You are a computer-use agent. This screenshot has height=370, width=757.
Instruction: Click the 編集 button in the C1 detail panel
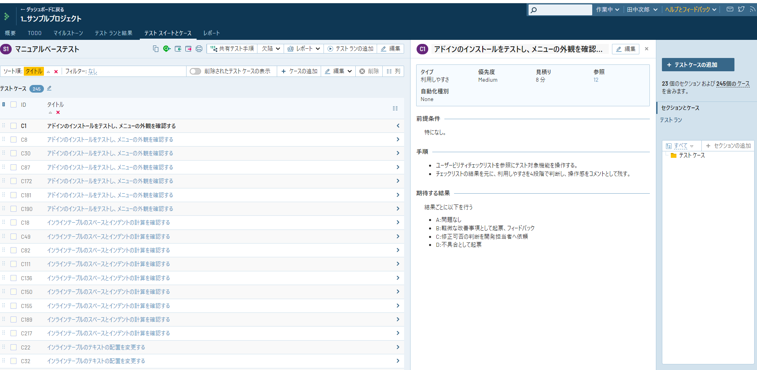pos(626,49)
